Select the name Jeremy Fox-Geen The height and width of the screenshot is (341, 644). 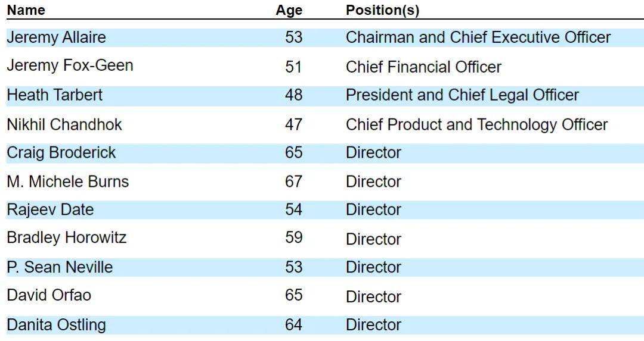(x=70, y=65)
